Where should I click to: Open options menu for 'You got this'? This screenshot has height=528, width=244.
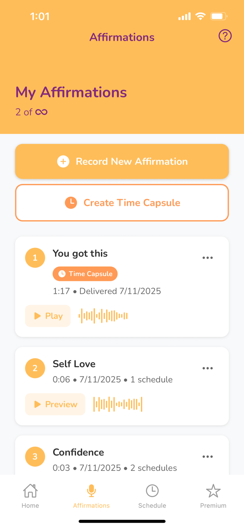pyautogui.click(x=208, y=258)
